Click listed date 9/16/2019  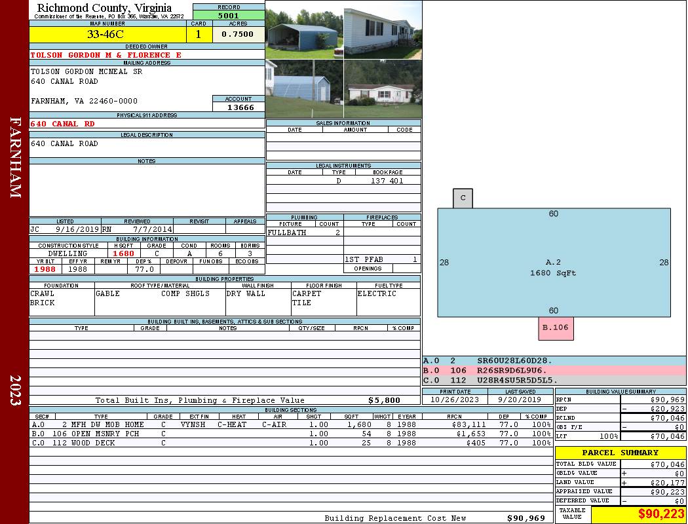(x=77, y=229)
